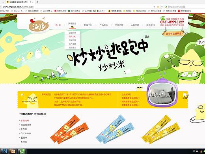Click the search engine icon in search box
Viewport: 205px width, 154px height.
[x=166, y=7]
